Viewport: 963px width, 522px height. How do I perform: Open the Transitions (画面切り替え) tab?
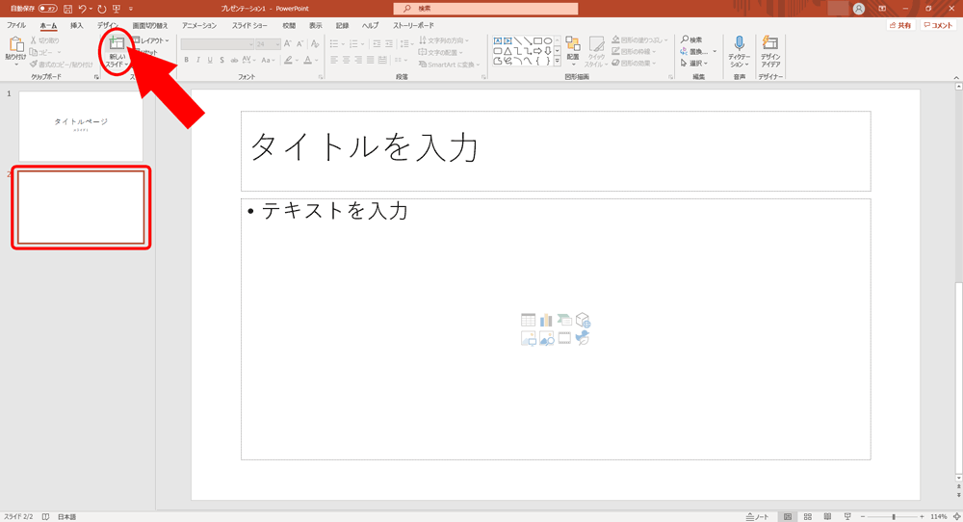click(150, 25)
